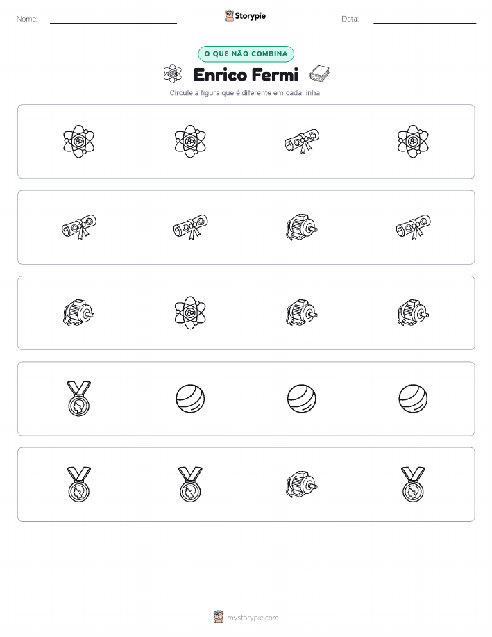492x637 pixels.
Task: Circle the diploma scroll in the first row
Action: pos(302,142)
